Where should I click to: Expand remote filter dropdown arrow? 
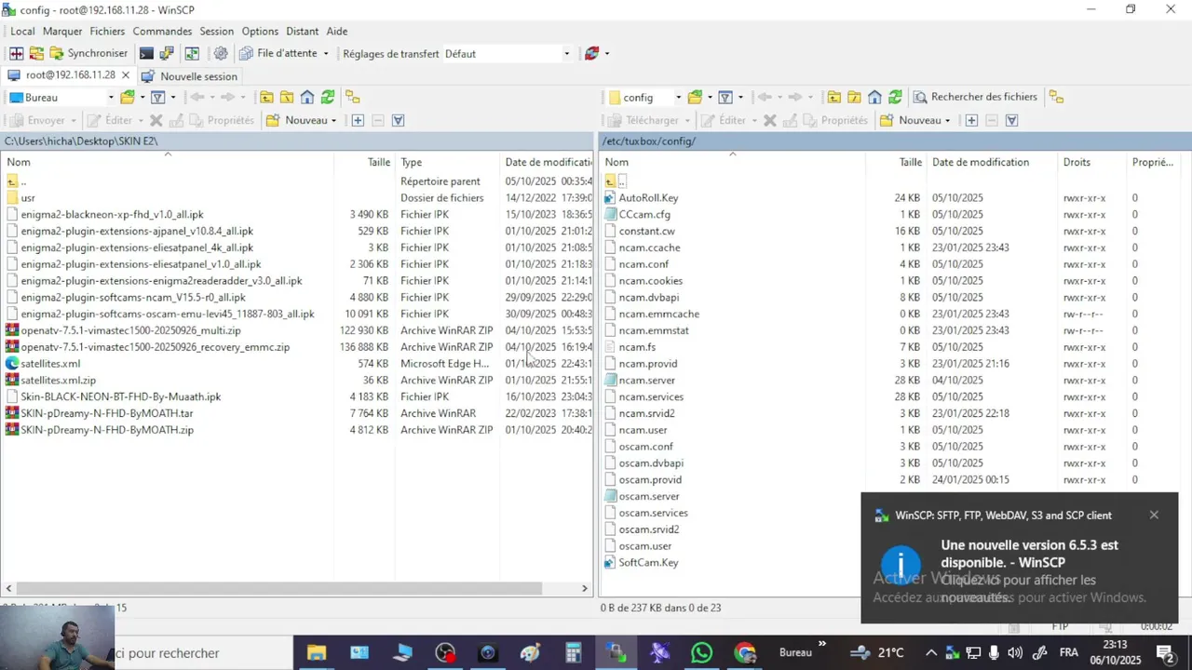(x=740, y=97)
